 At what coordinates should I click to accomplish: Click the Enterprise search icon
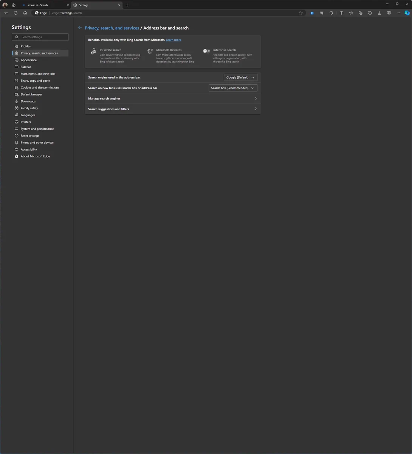point(206,51)
